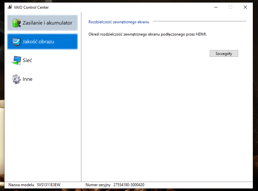Close the VAIO Control Center window

tap(245, 7)
